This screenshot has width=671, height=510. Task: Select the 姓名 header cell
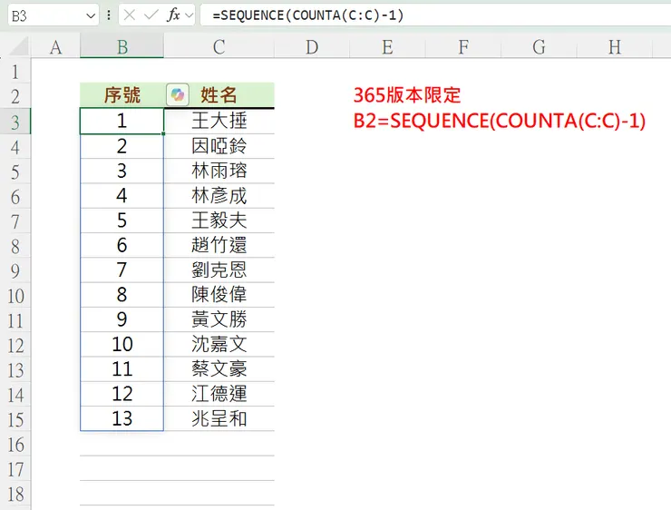(219, 95)
